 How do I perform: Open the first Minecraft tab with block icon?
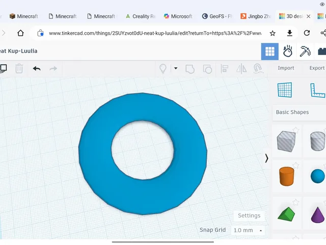tap(24, 16)
